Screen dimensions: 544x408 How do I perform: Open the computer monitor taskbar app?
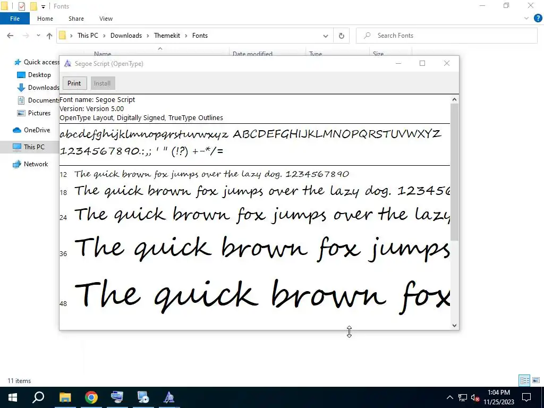point(117,397)
